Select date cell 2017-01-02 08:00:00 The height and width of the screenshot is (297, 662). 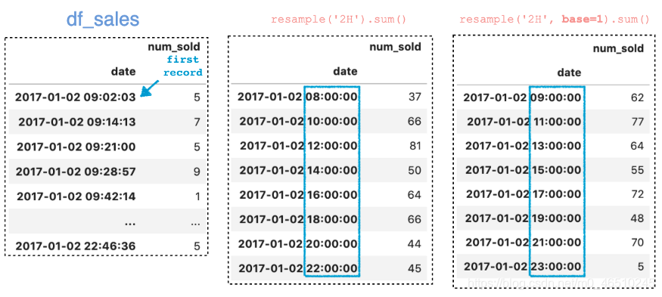(297, 97)
